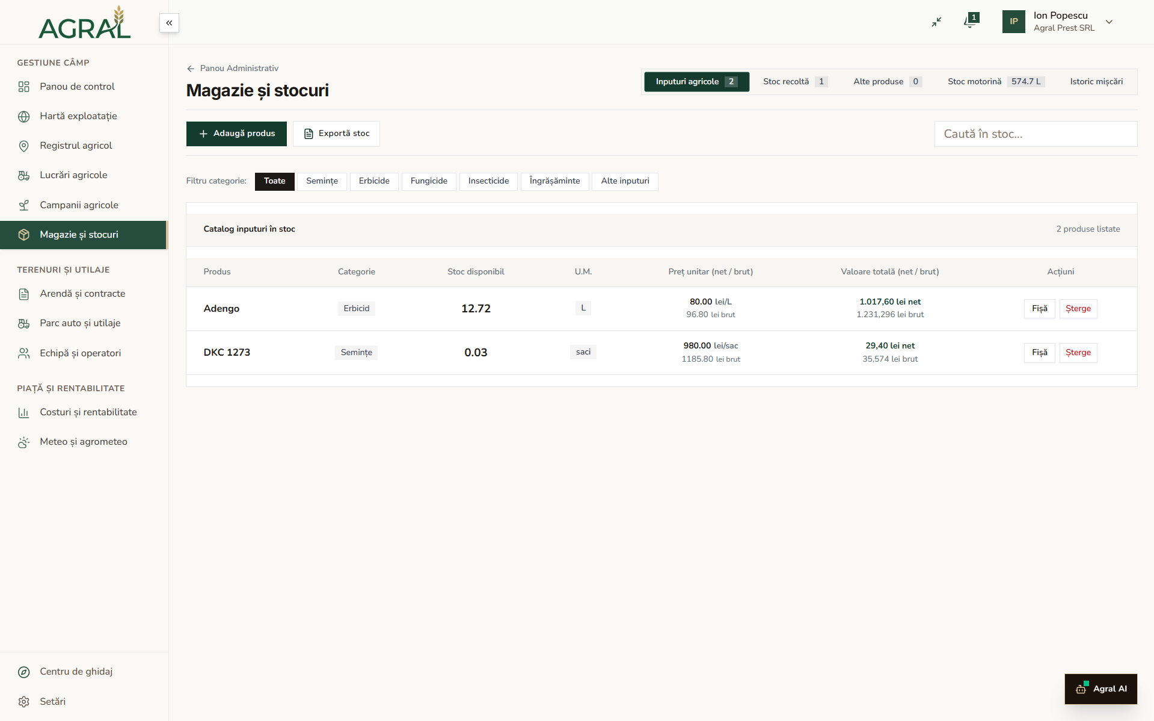Click the IP user avatar
The height and width of the screenshot is (721, 1154).
[1013, 22]
